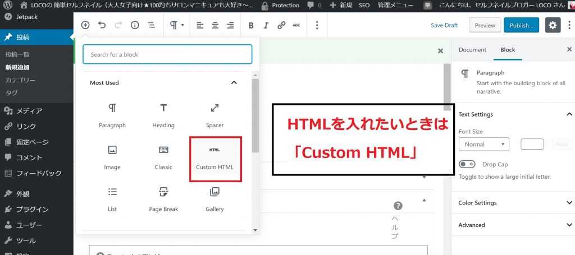575x255 pixels.
Task: Click the font size Reset button
Action: (x=562, y=144)
